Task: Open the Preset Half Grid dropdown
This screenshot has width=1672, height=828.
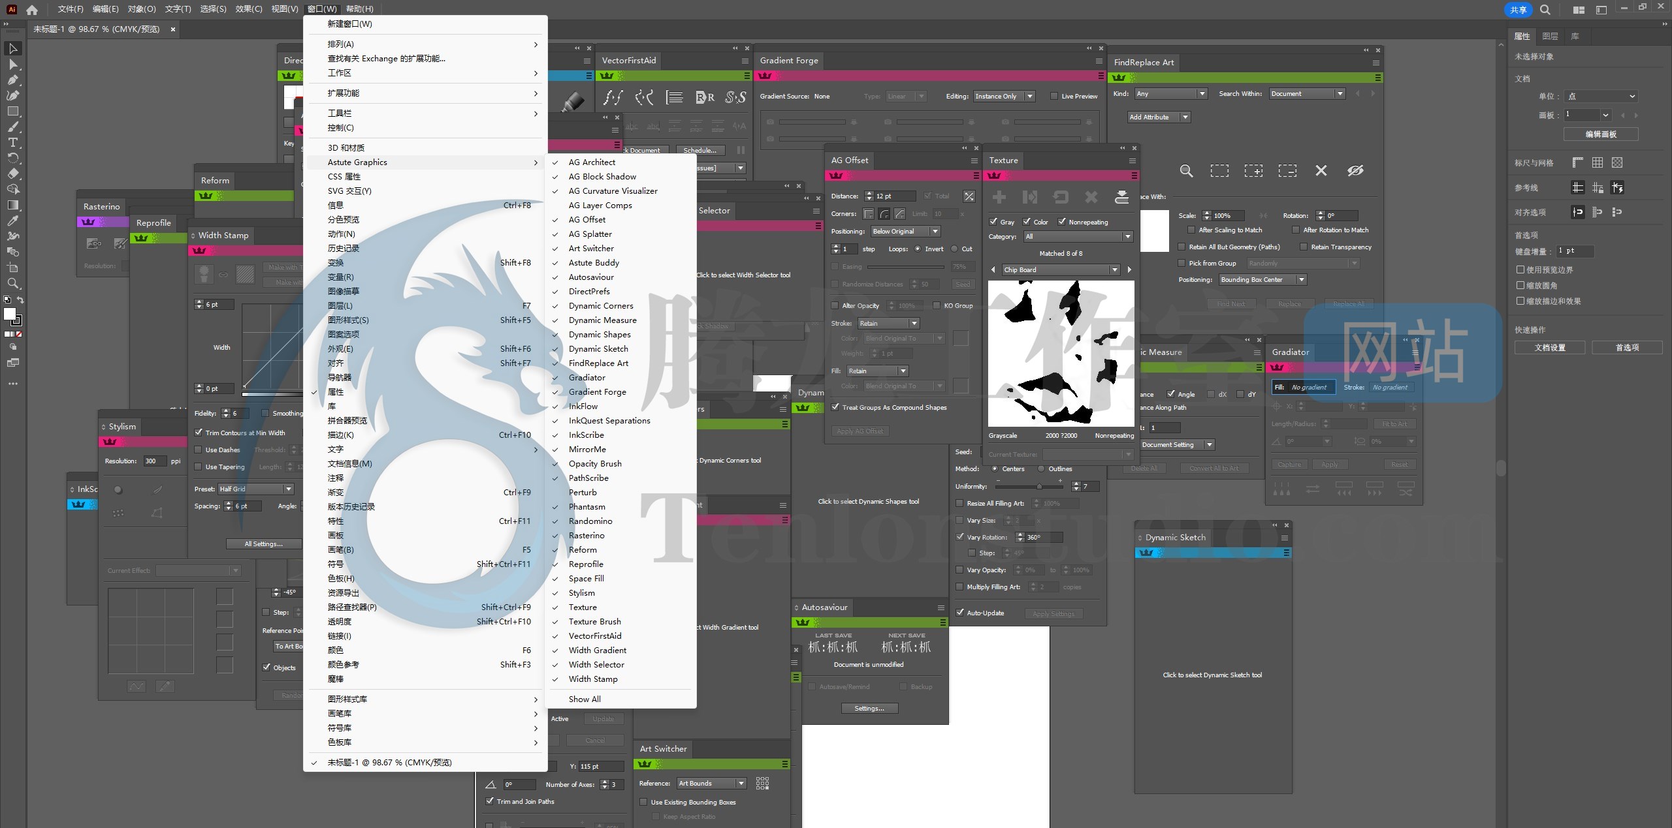Action: click(256, 489)
